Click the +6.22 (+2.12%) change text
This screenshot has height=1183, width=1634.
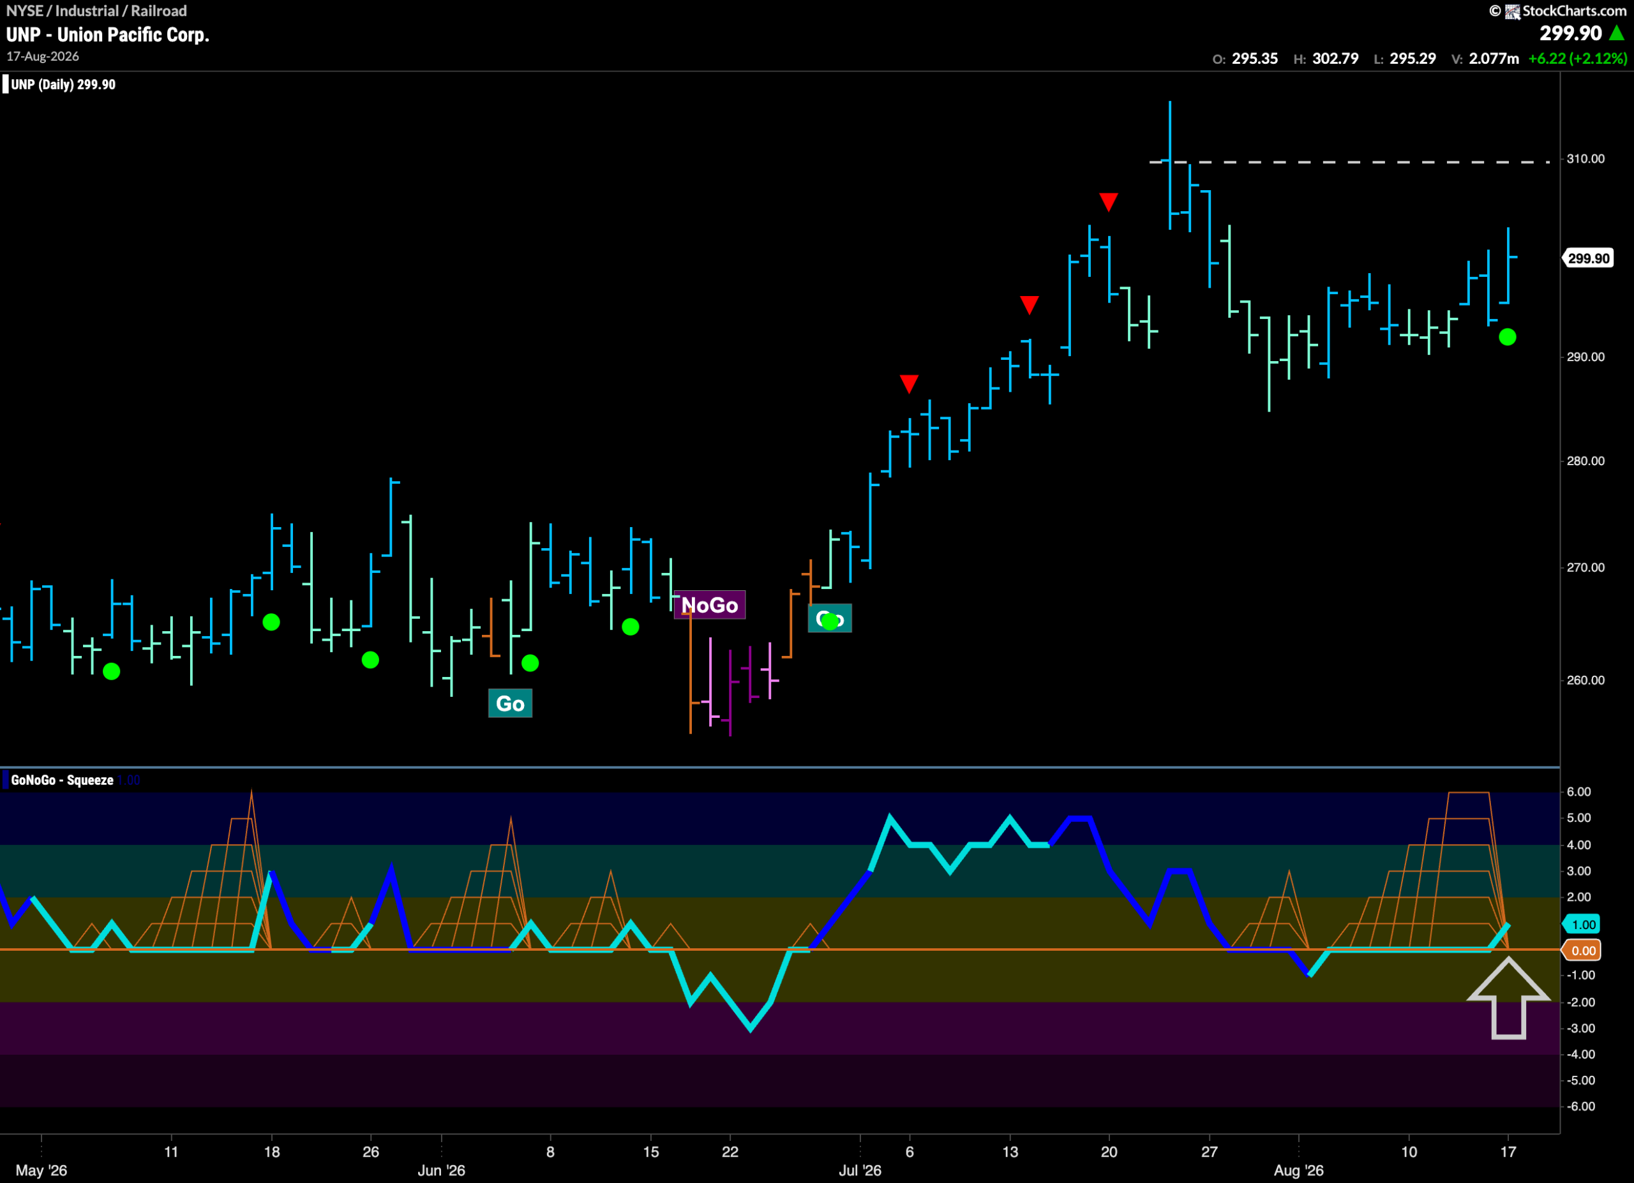click(1578, 59)
